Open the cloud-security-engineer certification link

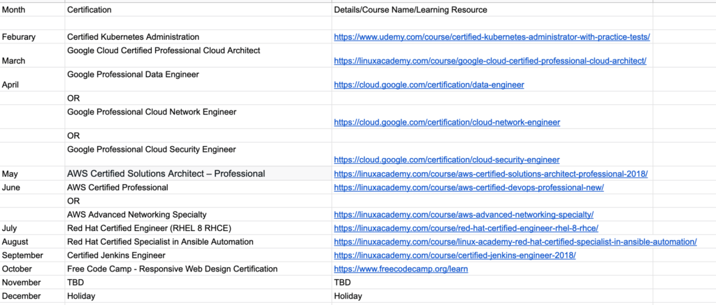(x=447, y=159)
